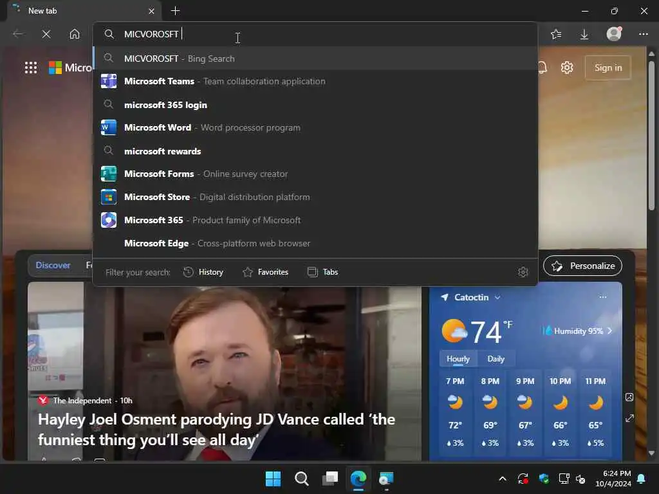Open the notifications bell on the page
The height and width of the screenshot is (494, 659).
[542, 68]
